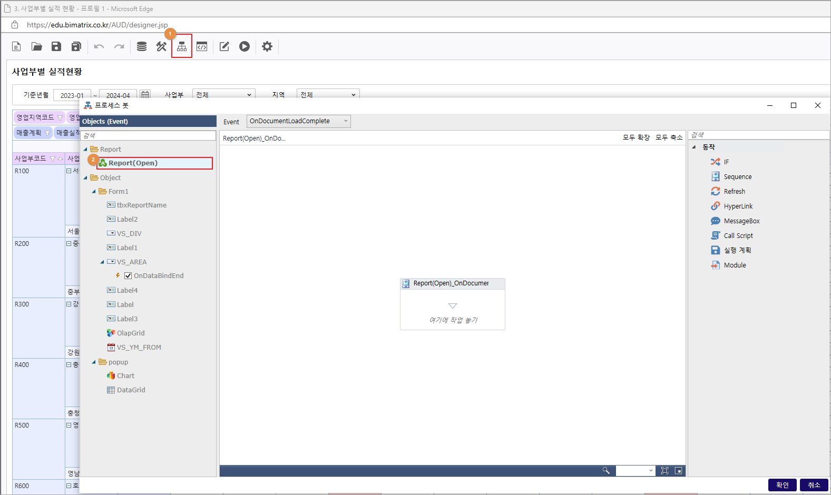The image size is (831, 495).
Task: Collapse the R300 row group
Action: (x=69, y=304)
